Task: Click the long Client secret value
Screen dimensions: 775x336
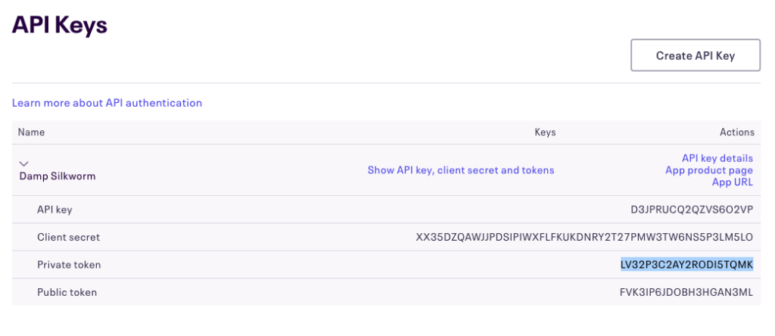Action: [585, 237]
